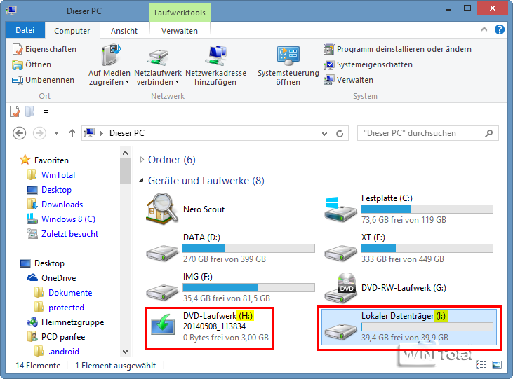
Task: Select Windows 8 (C) favorite
Action: click(68, 219)
